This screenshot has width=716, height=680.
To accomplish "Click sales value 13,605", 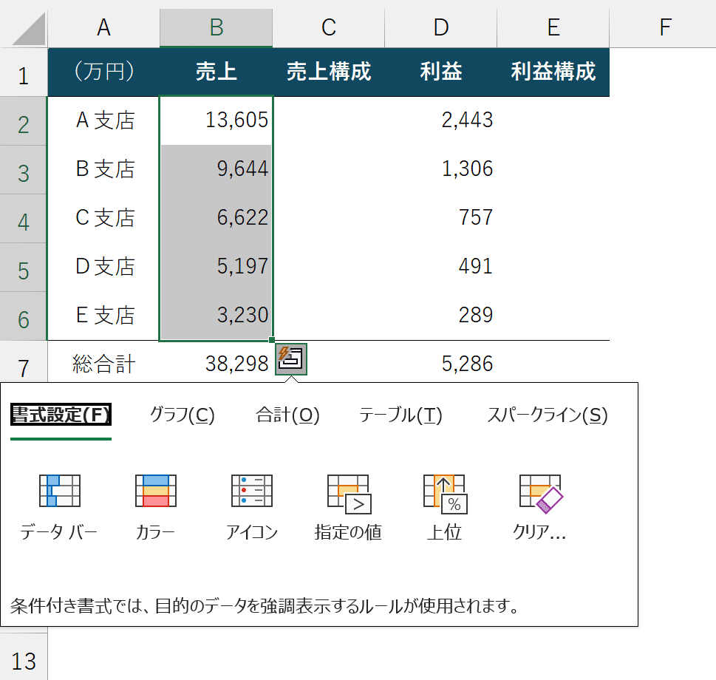I will (x=216, y=121).
